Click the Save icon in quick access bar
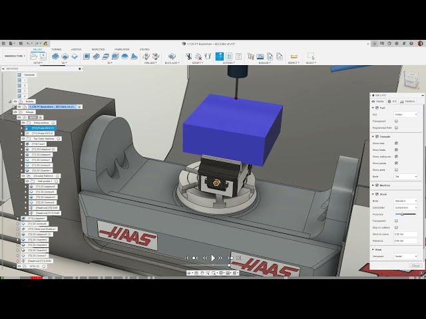 pos(21,43)
